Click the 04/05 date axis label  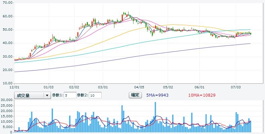[139, 87]
